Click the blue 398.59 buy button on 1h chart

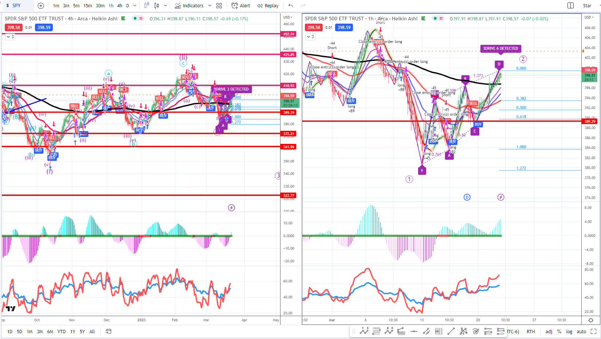(344, 27)
